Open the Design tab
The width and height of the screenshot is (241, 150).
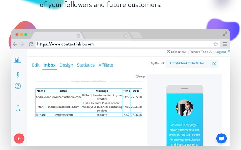click(x=66, y=65)
